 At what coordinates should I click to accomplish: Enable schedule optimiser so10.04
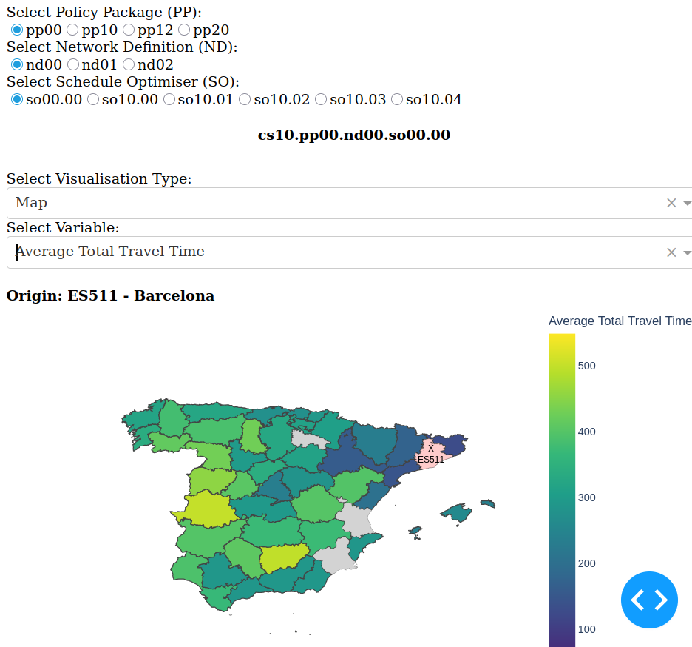tap(397, 99)
